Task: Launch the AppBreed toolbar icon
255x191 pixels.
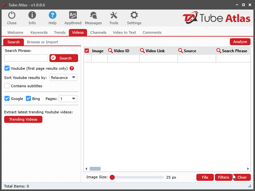Action: [73, 15]
